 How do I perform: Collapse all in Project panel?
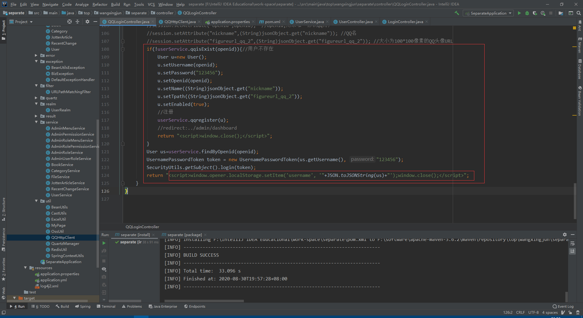pyautogui.click(x=77, y=22)
